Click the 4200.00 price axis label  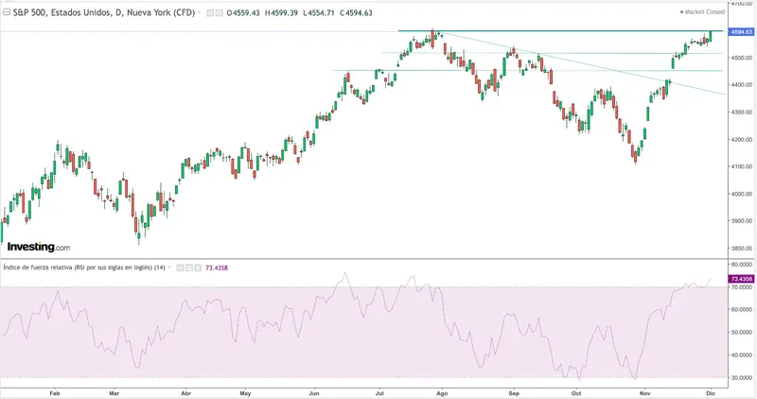pyautogui.click(x=742, y=139)
